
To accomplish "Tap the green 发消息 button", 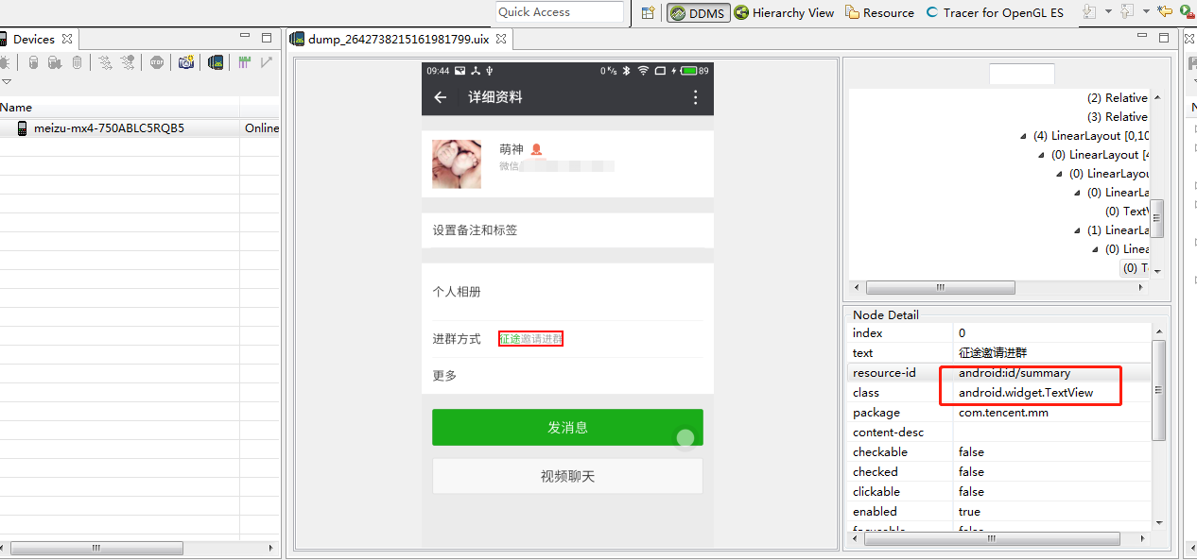I will tap(567, 427).
